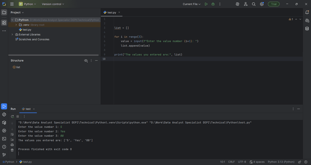
Task: Toggle soft-wrap in Run console
Action: 12,134
